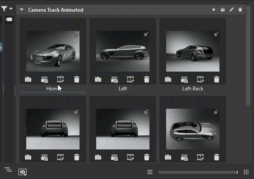Click the tag label icon

(9, 20)
